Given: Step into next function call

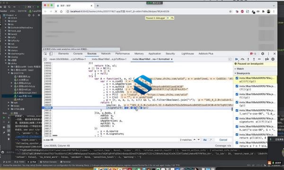Looking at the screenshot, I should 248,59.
